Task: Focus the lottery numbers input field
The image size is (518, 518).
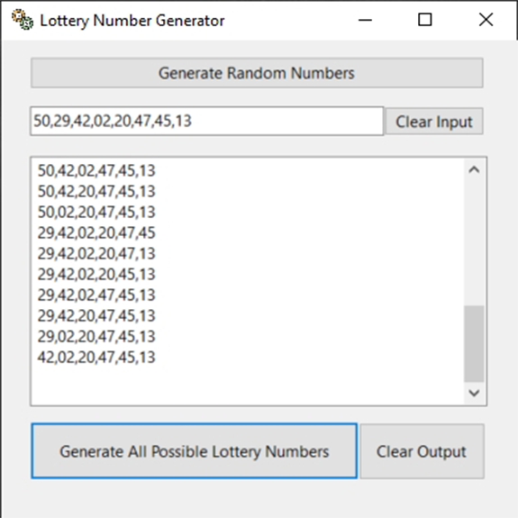Action: [x=207, y=121]
